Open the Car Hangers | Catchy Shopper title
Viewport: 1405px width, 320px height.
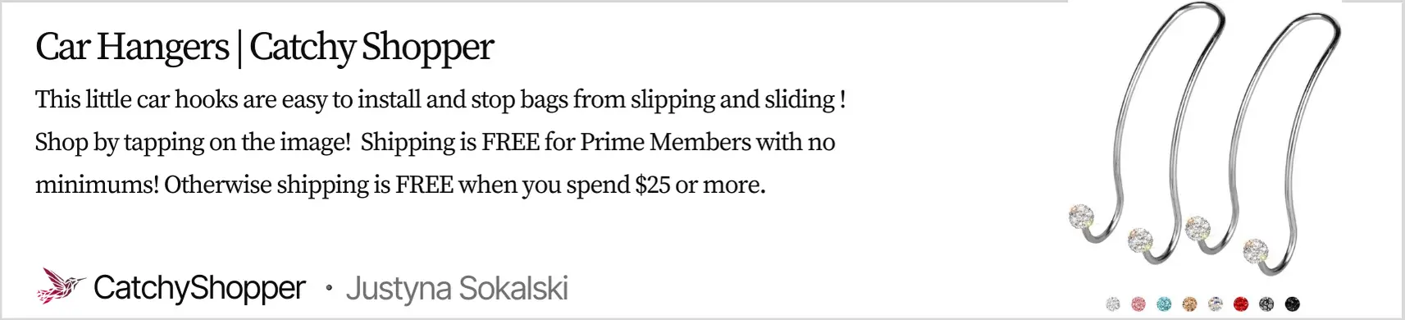(265, 48)
